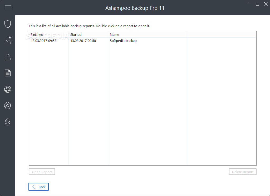Select the restore upload arrow icon
The width and height of the screenshot is (270, 196).
pos(8,57)
